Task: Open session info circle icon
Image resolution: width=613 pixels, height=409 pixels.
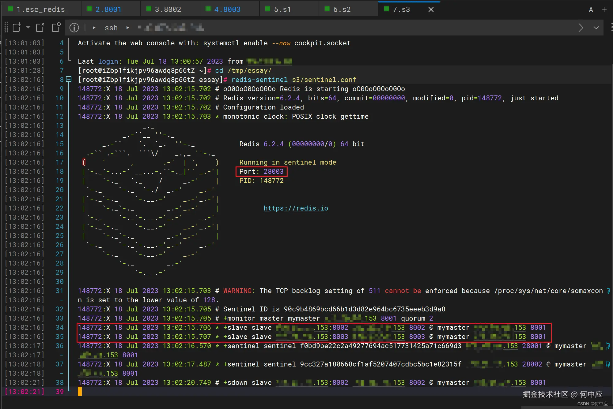Action: tap(74, 28)
